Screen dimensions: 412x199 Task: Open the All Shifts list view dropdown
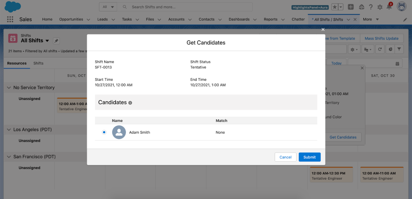click(47, 41)
